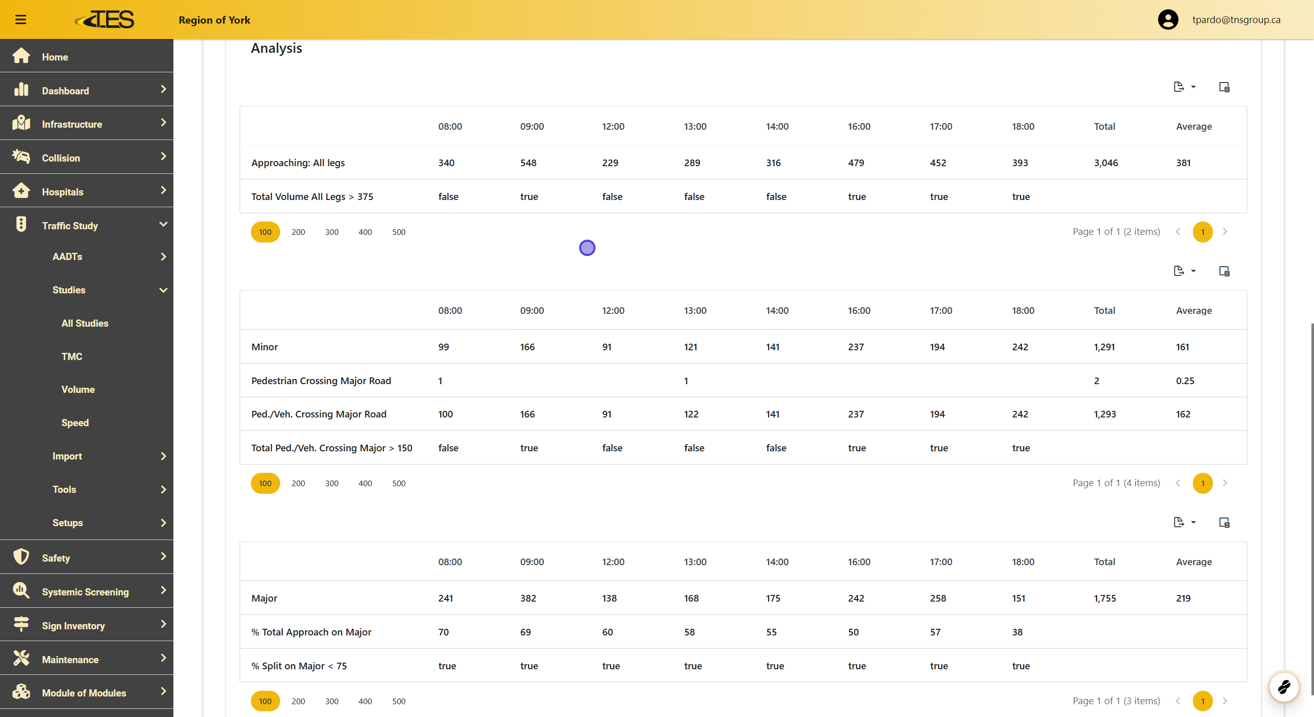Click column chooser icon above Major table
The height and width of the screenshot is (717, 1314).
click(x=1224, y=522)
